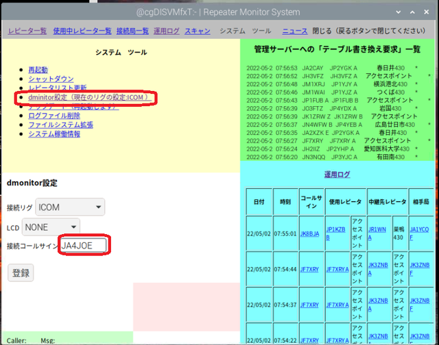Click repeater JP1KZB B link
This screenshot has height=345, width=439.
coord(335,233)
